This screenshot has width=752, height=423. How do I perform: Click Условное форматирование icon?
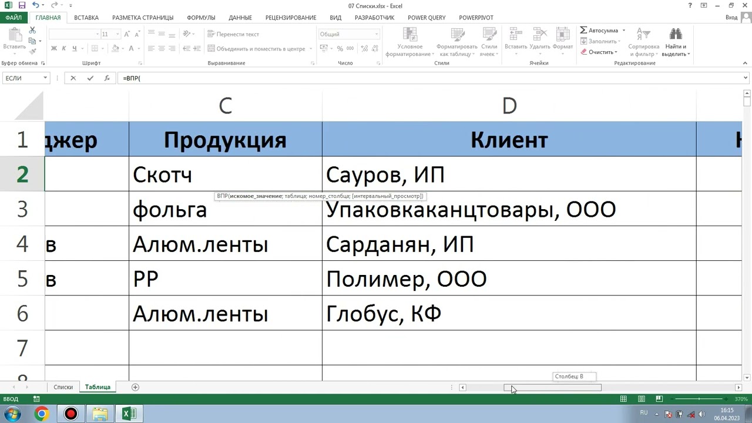pyautogui.click(x=409, y=35)
